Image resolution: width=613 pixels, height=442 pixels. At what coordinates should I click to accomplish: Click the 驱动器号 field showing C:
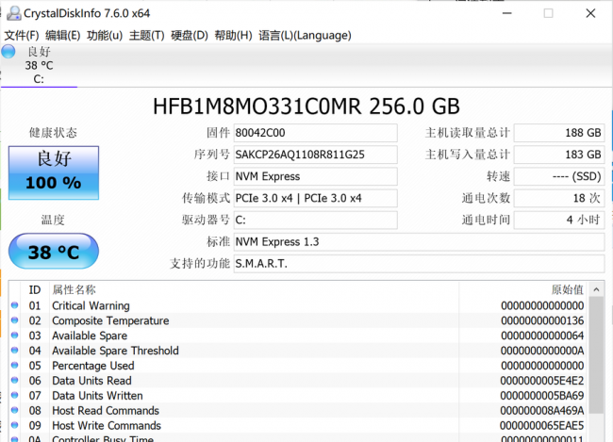316,221
